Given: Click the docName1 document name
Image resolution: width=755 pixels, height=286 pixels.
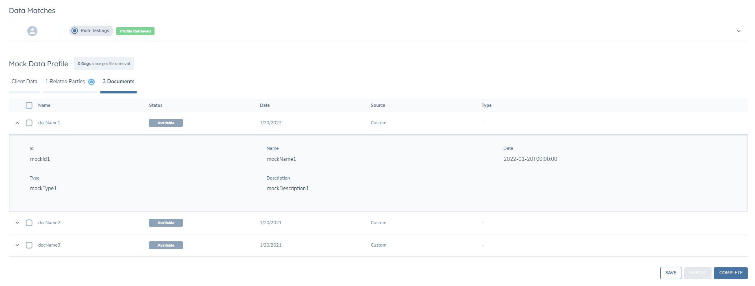Looking at the screenshot, I should coord(49,123).
